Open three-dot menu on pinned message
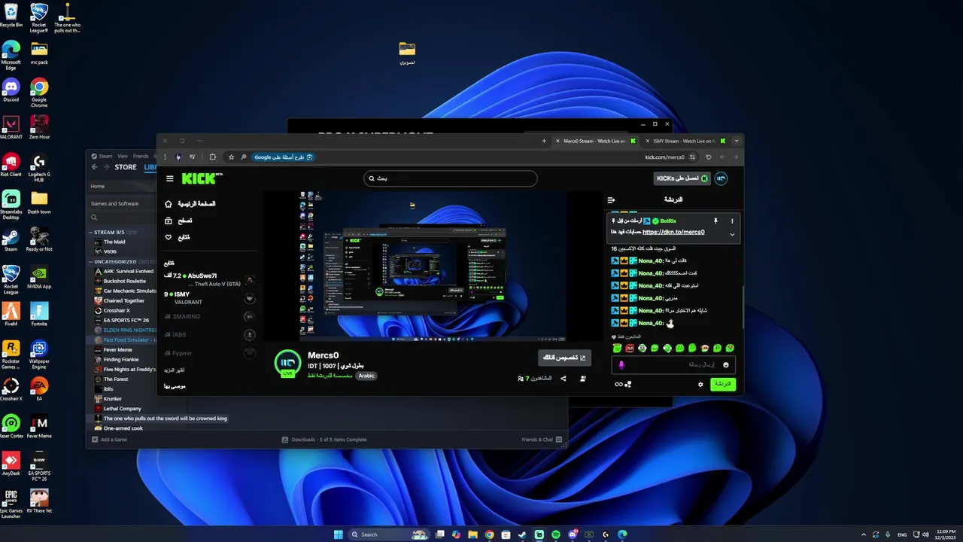This screenshot has width=963, height=542. (x=732, y=221)
